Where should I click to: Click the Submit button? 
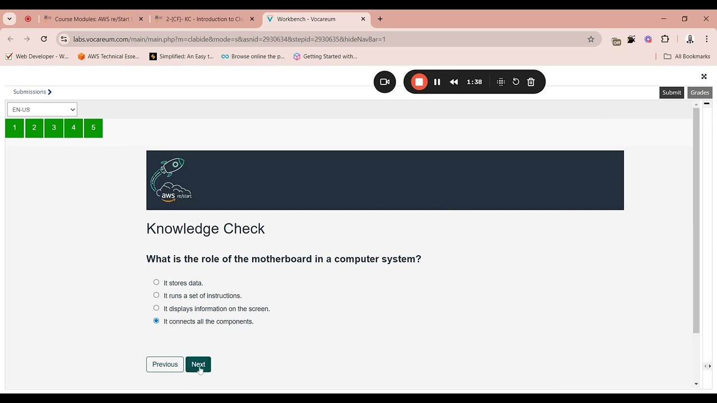coord(672,93)
